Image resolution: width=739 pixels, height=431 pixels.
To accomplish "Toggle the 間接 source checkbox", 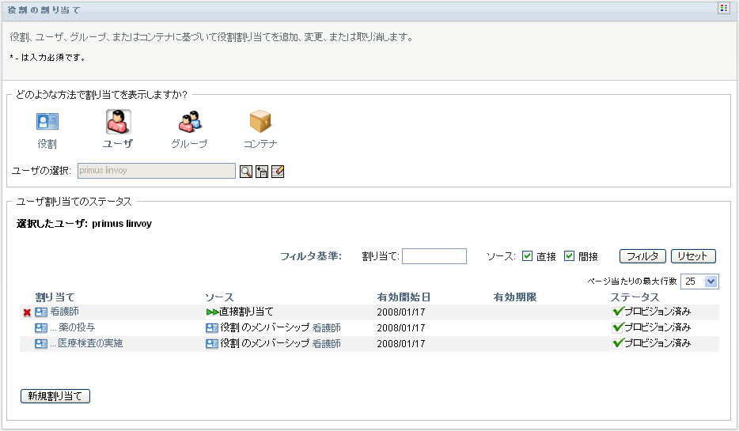I will [x=570, y=255].
